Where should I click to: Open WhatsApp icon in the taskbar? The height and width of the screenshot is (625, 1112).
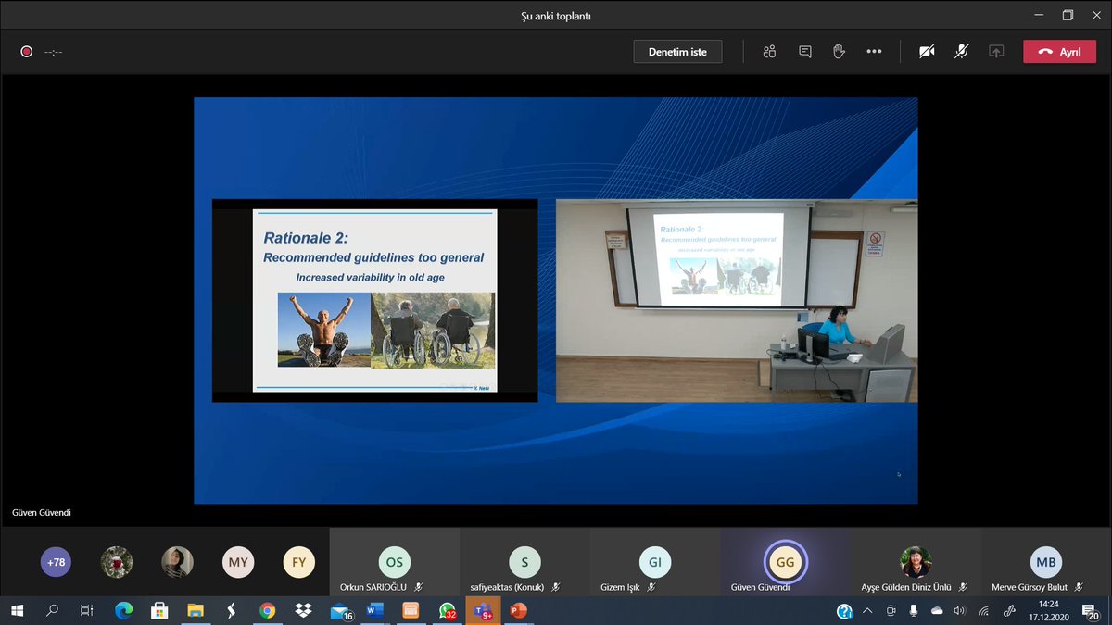click(448, 611)
